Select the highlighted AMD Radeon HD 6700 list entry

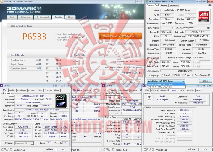tap(166, 85)
